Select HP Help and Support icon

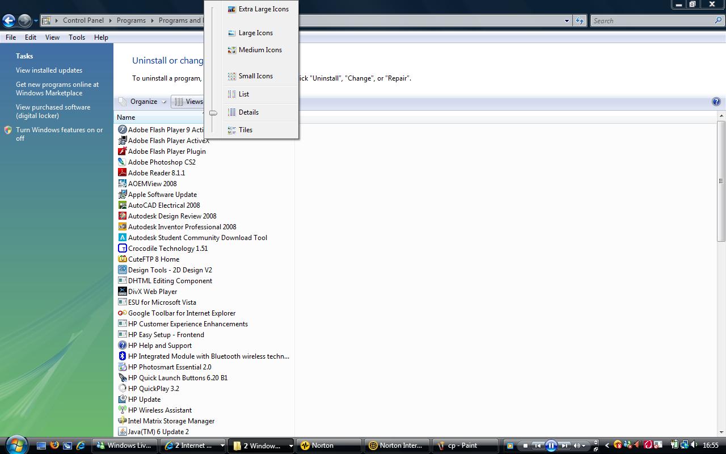(122, 346)
